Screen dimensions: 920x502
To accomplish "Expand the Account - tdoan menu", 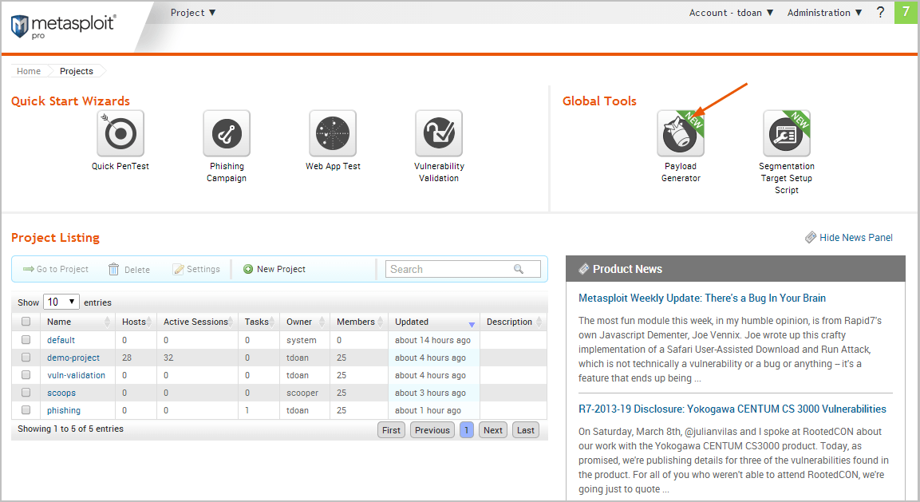I will click(731, 13).
